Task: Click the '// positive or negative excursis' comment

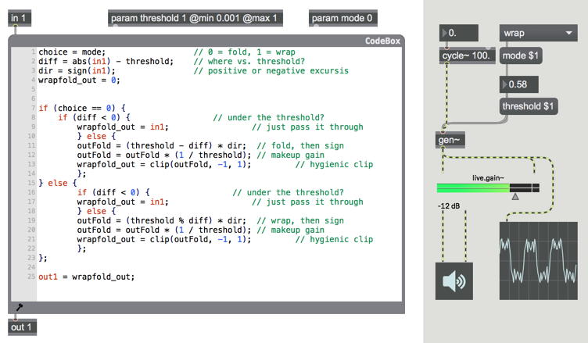Action: pos(271,71)
